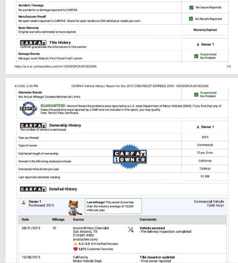Click the CARFAX logo beside Title History
238x263 pixels.
coord(33,43)
